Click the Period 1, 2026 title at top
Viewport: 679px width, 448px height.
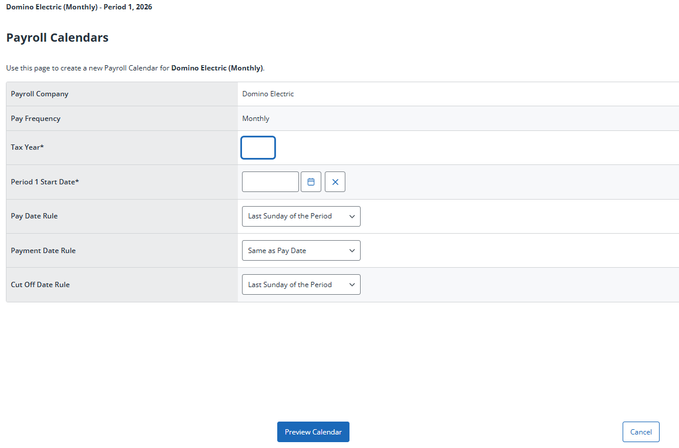tap(127, 7)
